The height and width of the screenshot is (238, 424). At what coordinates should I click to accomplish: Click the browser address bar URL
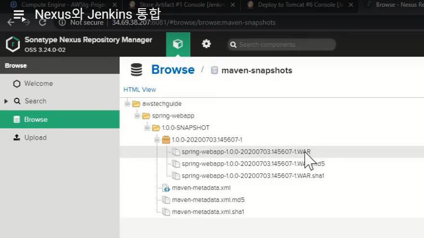(x=194, y=23)
